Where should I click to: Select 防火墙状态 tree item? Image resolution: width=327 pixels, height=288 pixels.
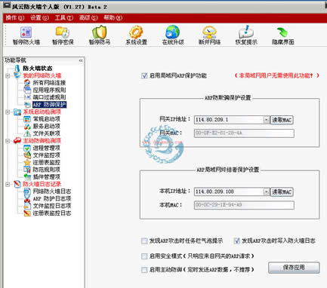[38, 69]
